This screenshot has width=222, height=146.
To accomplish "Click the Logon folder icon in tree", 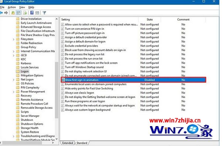I will 18,72.
